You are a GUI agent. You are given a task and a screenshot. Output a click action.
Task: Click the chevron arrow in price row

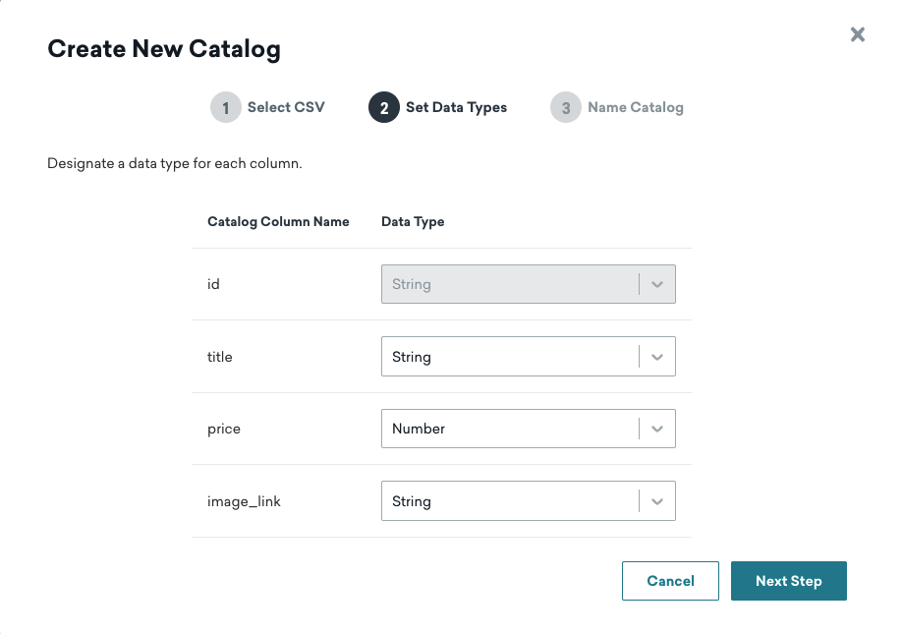point(657,429)
